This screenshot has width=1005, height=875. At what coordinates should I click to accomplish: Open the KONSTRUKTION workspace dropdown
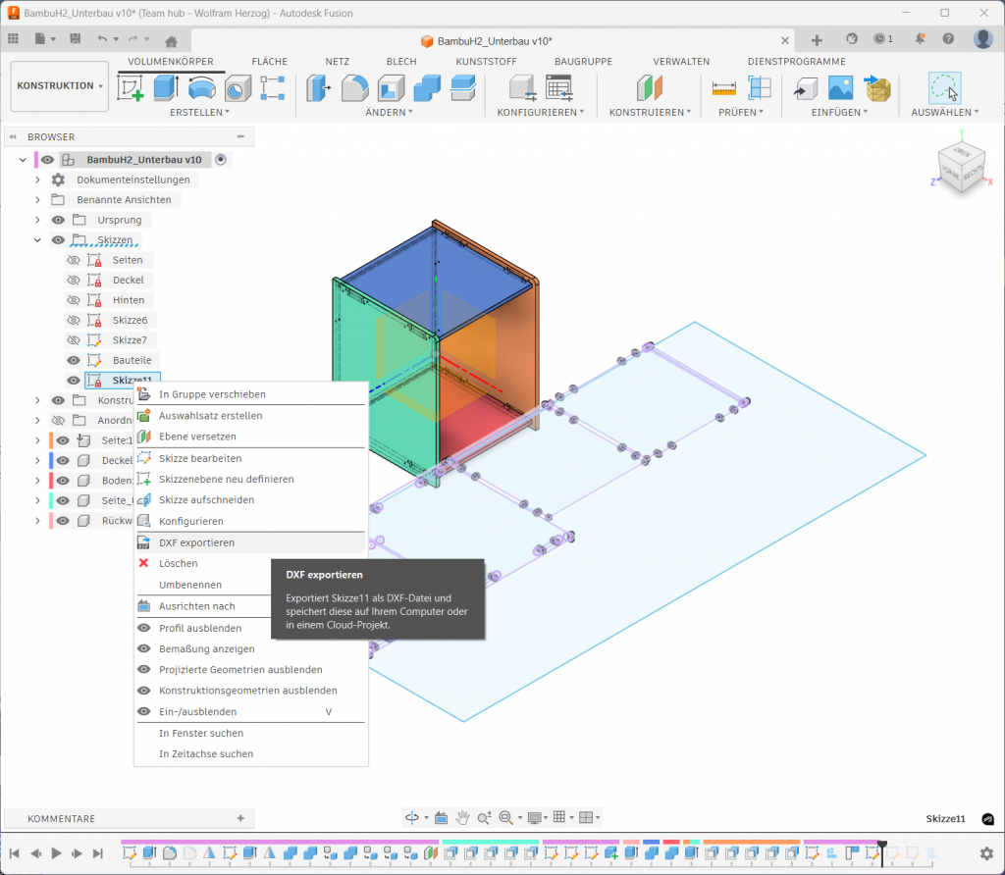pos(60,86)
